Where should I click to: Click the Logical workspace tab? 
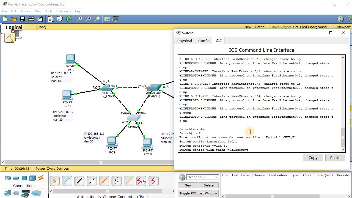click(14, 27)
